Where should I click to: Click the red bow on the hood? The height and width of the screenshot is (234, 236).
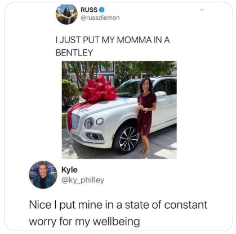click(x=99, y=89)
